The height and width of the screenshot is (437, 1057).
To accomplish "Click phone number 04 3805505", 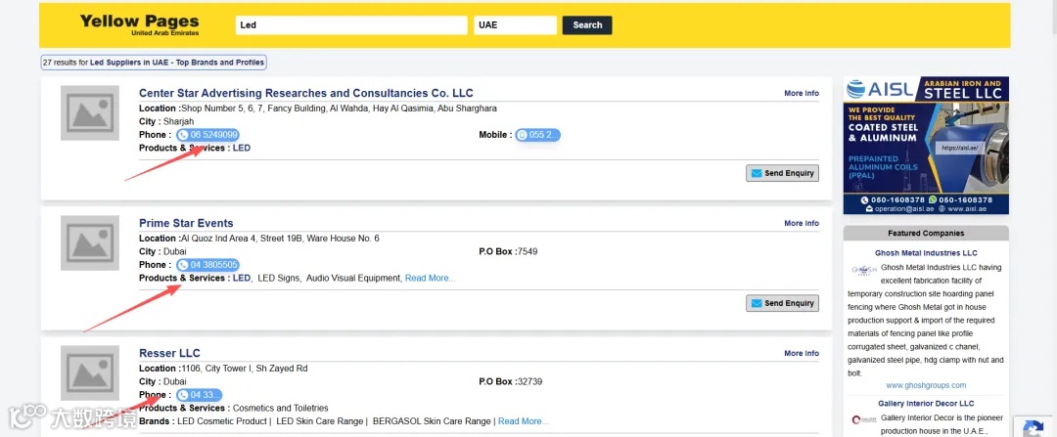I will 207,265.
